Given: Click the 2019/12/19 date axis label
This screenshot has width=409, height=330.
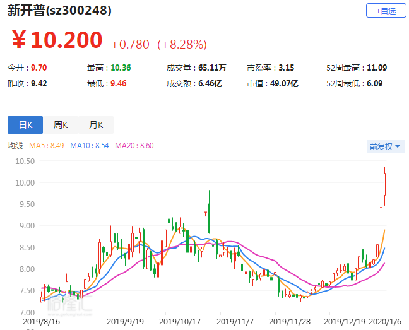Looking at the screenshot, I should click(x=345, y=322).
